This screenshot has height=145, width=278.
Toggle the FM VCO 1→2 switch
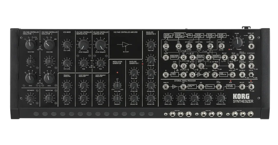point(40,78)
